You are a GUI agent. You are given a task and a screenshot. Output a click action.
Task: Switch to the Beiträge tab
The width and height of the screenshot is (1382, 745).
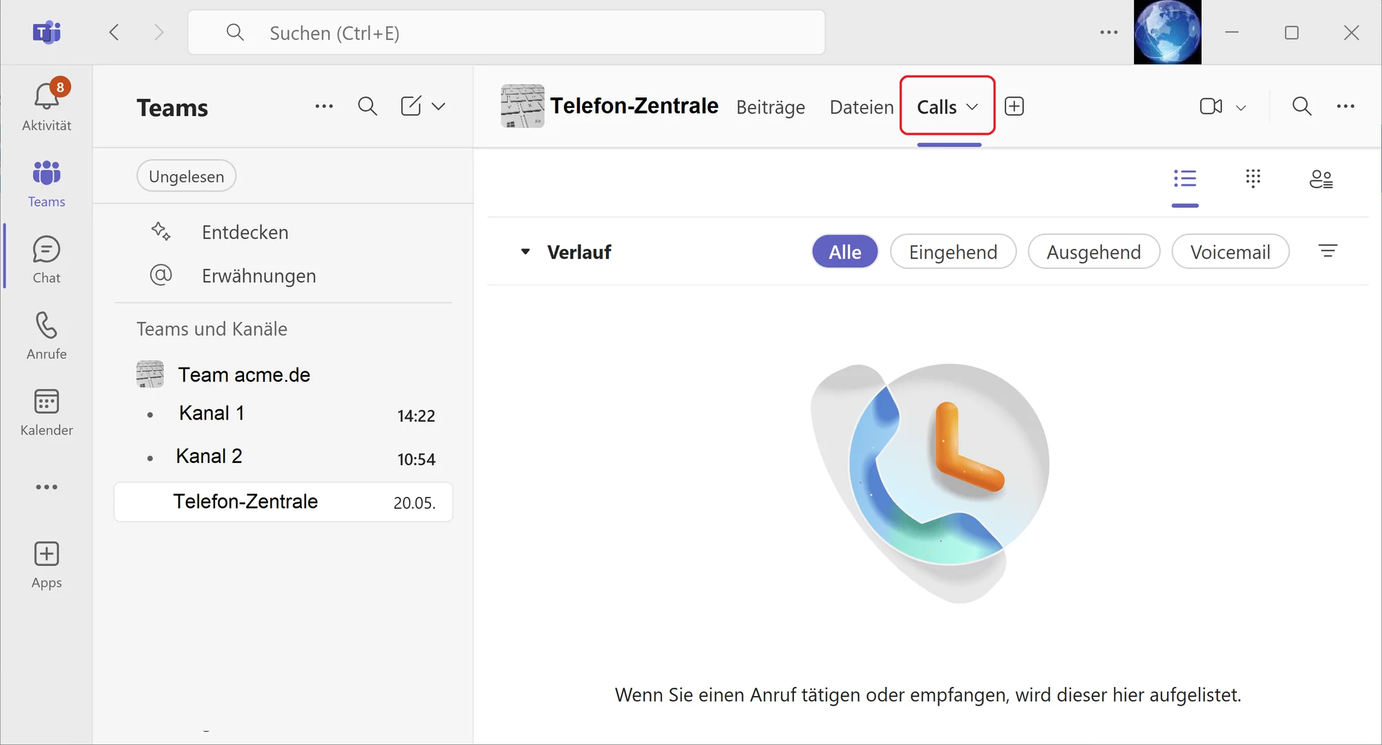point(770,107)
